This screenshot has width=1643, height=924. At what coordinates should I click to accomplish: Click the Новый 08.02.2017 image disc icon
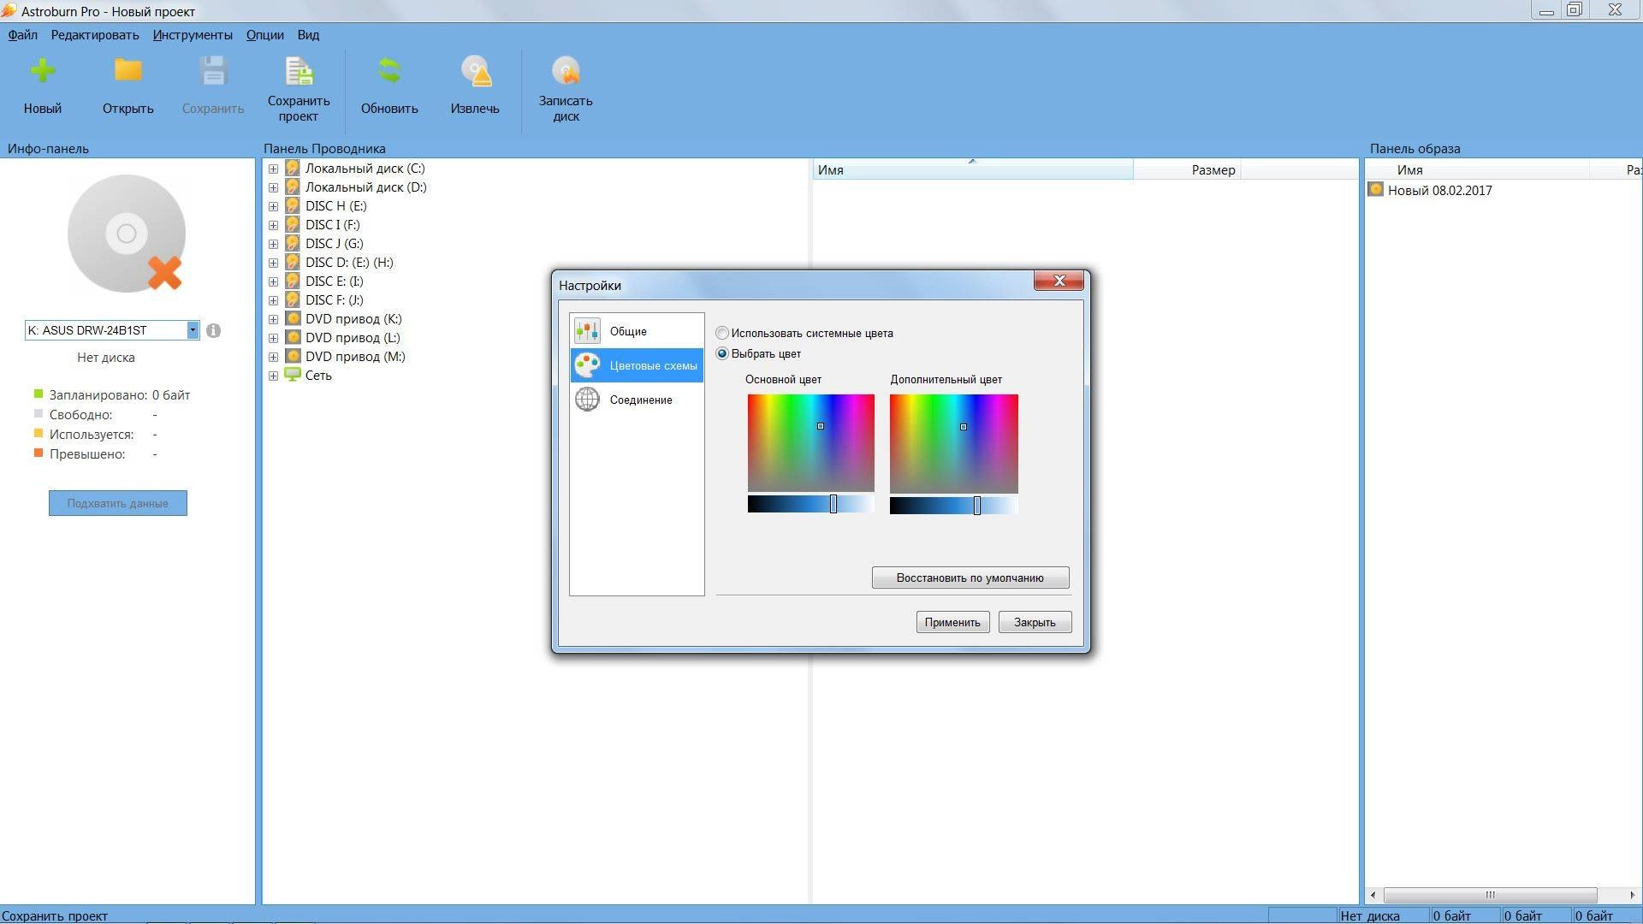1376,190
